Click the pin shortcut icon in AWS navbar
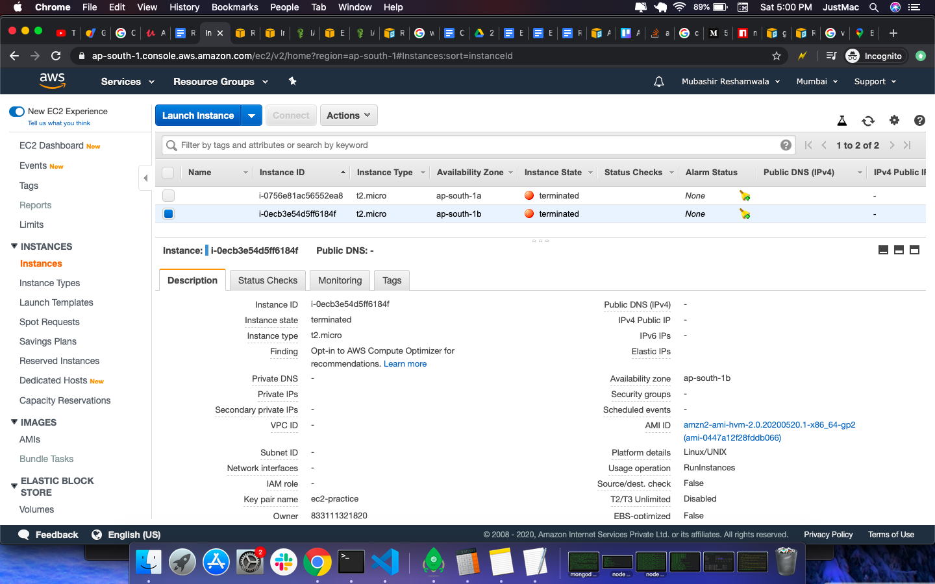935x584 pixels. pyautogui.click(x=292, y=81)
